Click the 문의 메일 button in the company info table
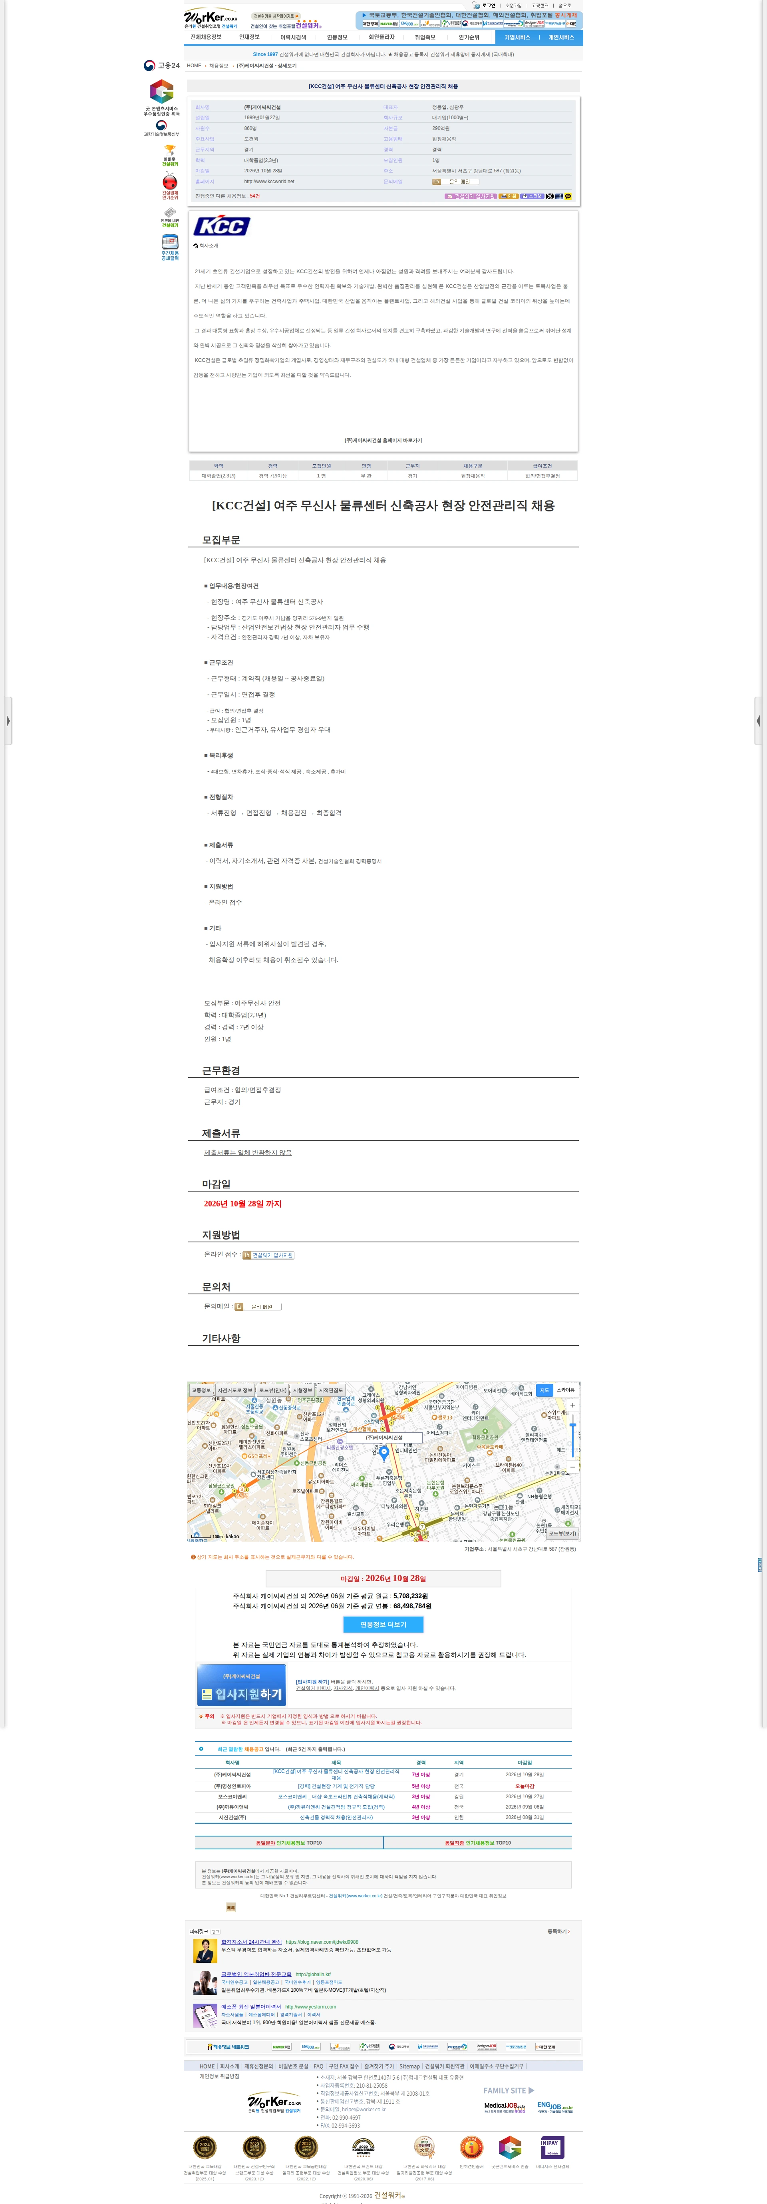Screen dimensions: 767x2204 (x=456, y=182)
